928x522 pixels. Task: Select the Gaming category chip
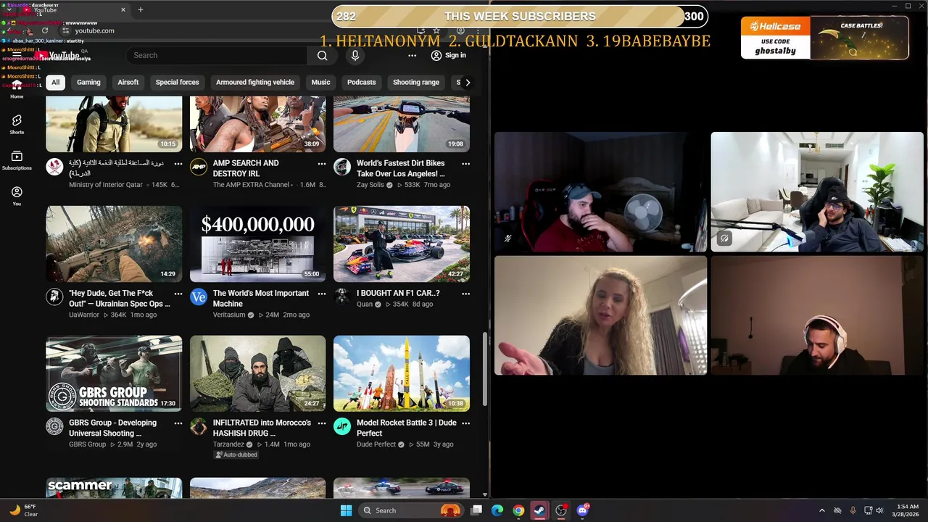88,83
